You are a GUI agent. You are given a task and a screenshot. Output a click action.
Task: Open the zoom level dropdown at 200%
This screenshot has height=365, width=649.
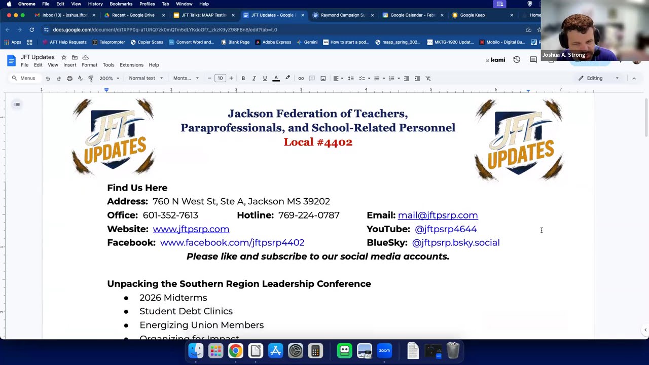(x=110, y=78)
